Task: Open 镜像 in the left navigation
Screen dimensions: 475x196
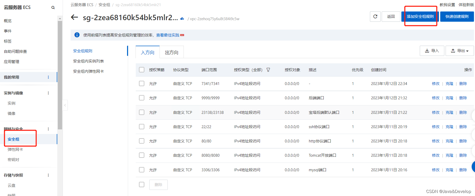Action: point(12,113)
